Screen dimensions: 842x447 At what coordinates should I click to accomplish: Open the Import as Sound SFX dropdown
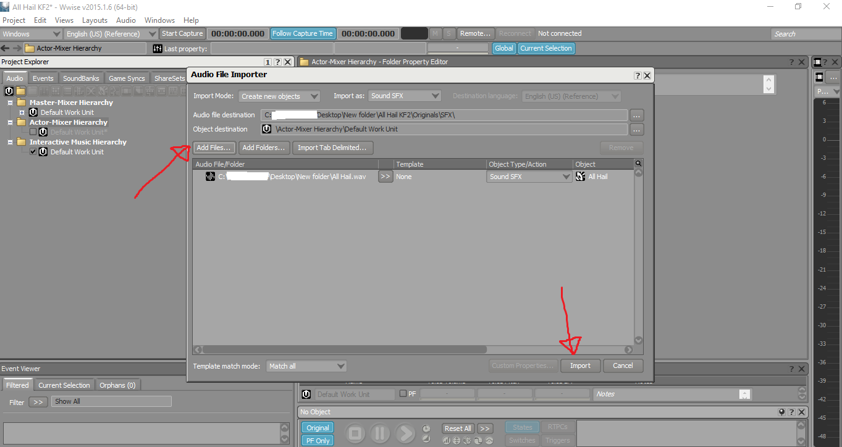tap(405, 96)
